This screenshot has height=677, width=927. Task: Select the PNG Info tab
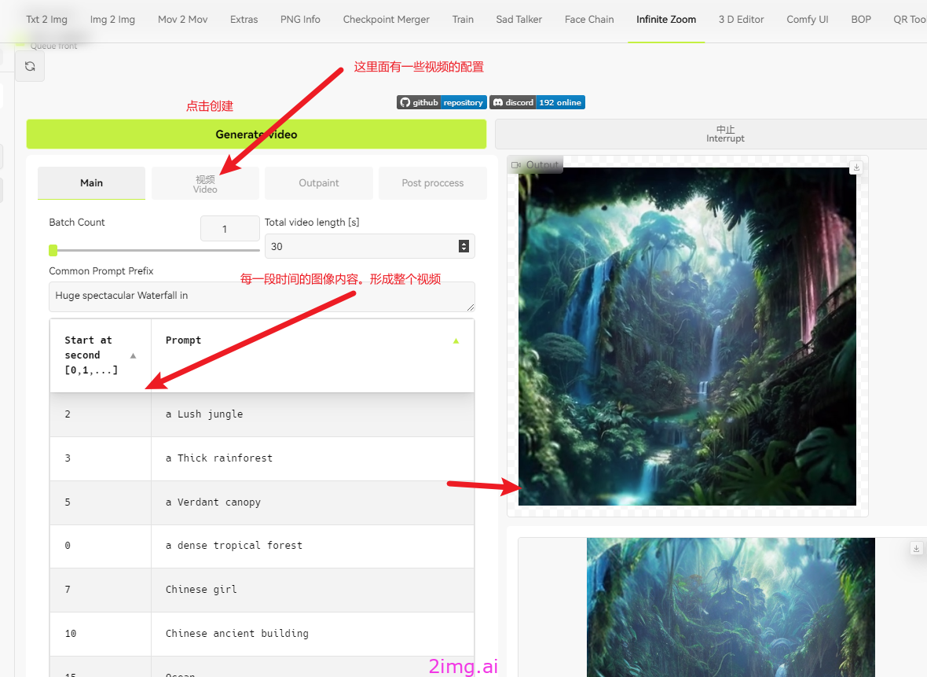[300, 20]
